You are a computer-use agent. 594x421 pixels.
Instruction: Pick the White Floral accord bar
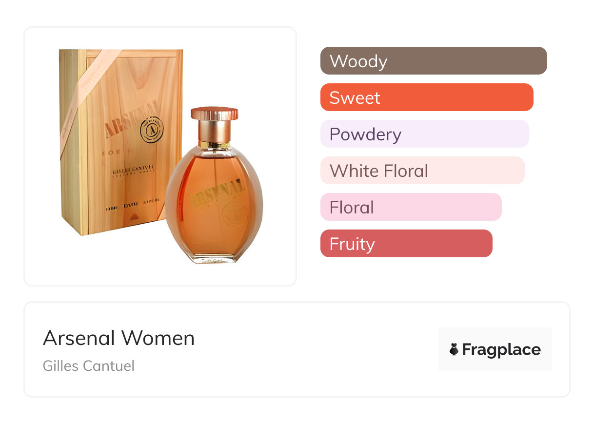422,171
